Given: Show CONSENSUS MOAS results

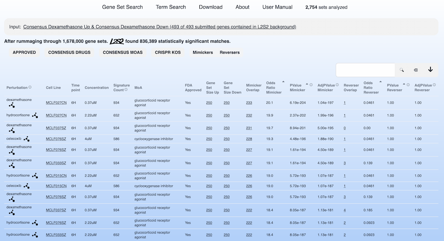Looking at the screenshot, I should pyautogui.click(x=123, y=52).
